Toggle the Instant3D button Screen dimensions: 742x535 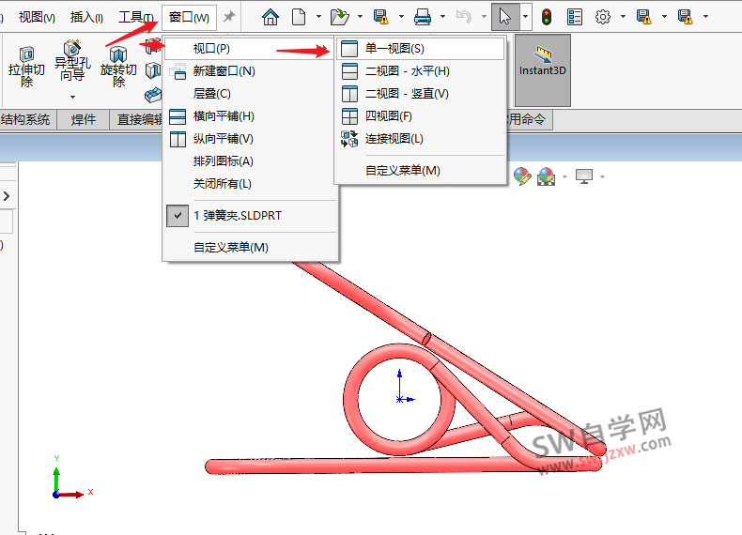point(542,69)
